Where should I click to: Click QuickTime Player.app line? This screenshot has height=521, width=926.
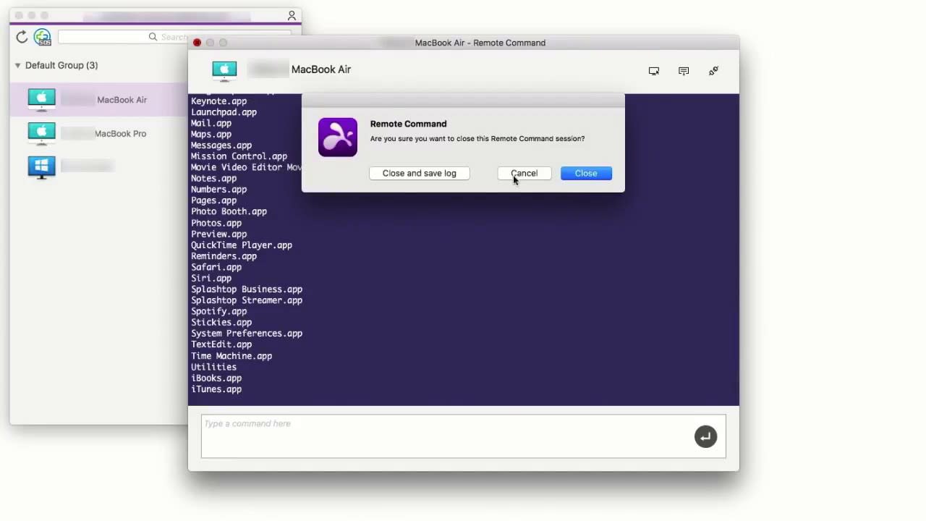pyautogui.click(x=242, y=245)
